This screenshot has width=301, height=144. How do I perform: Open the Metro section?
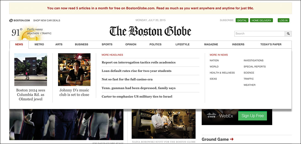(39, 44)
